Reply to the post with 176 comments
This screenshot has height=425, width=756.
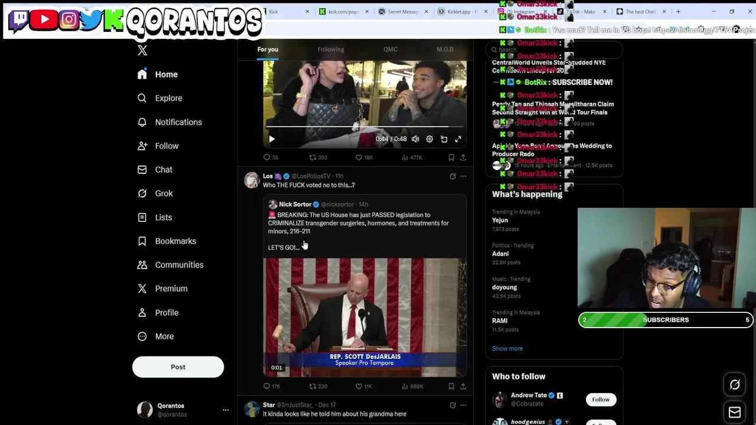tap(272, 387)
